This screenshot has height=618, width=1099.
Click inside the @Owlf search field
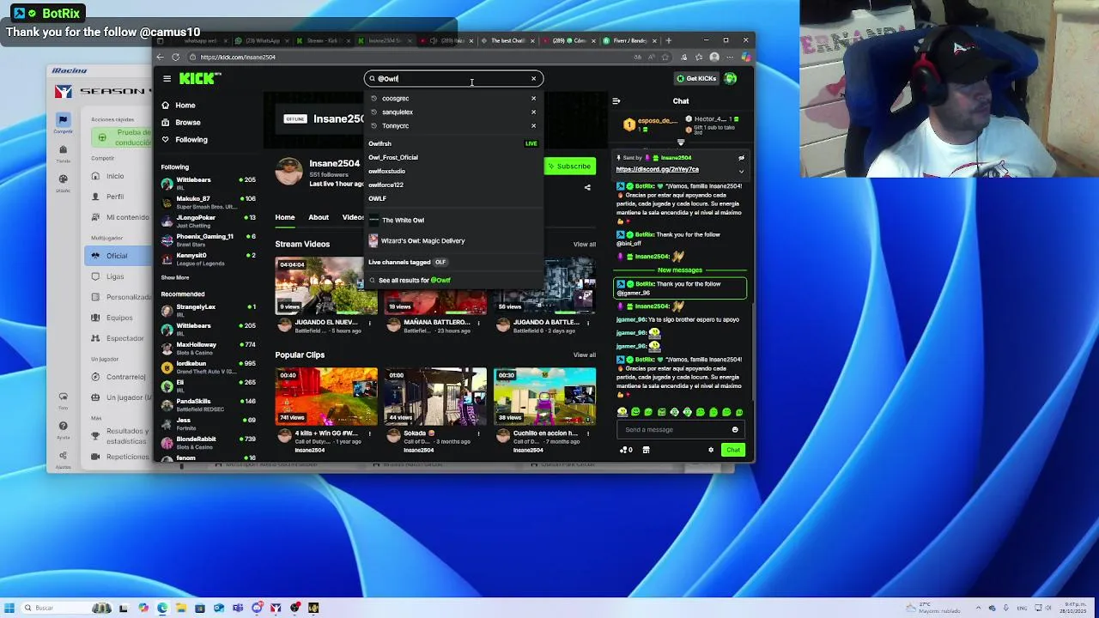[453, 79]
